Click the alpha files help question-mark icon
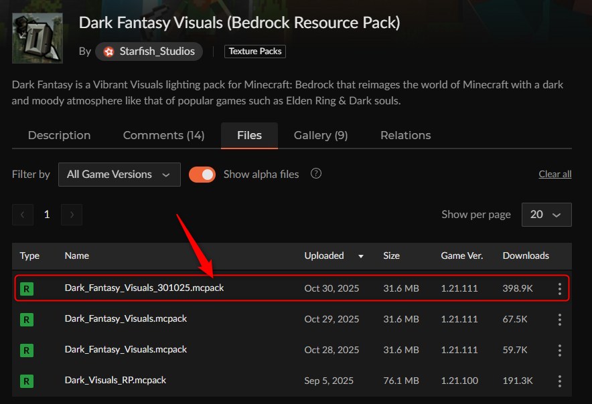Image resolution: width=592 pixels, height=404 pixels. coord(315,173)
